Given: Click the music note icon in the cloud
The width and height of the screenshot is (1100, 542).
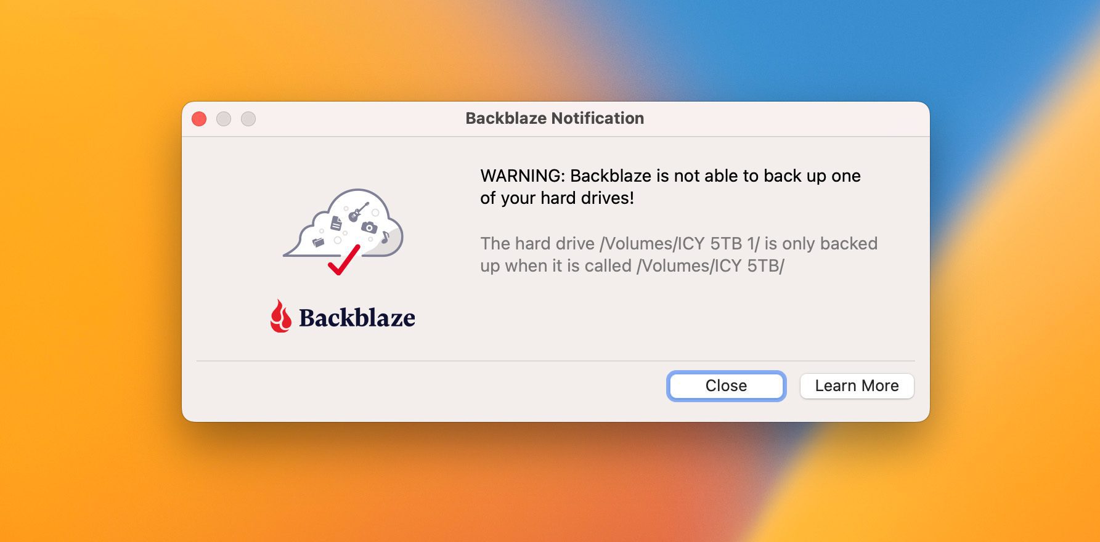Looking at the screenshot, I should click(385, 237).
